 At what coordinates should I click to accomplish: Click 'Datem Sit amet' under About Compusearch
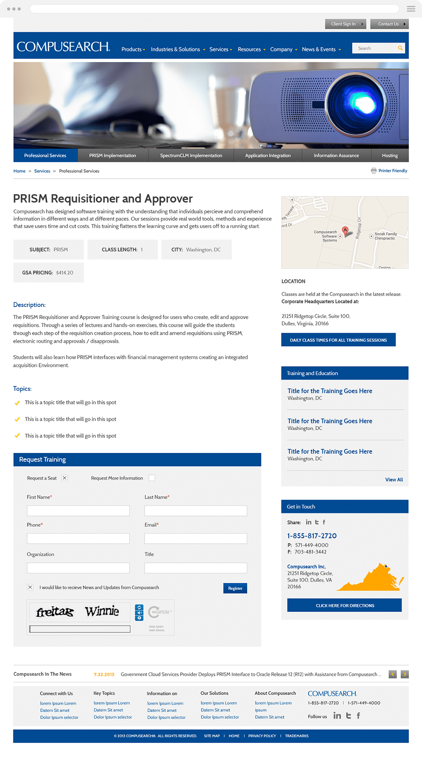click(270, 717)
